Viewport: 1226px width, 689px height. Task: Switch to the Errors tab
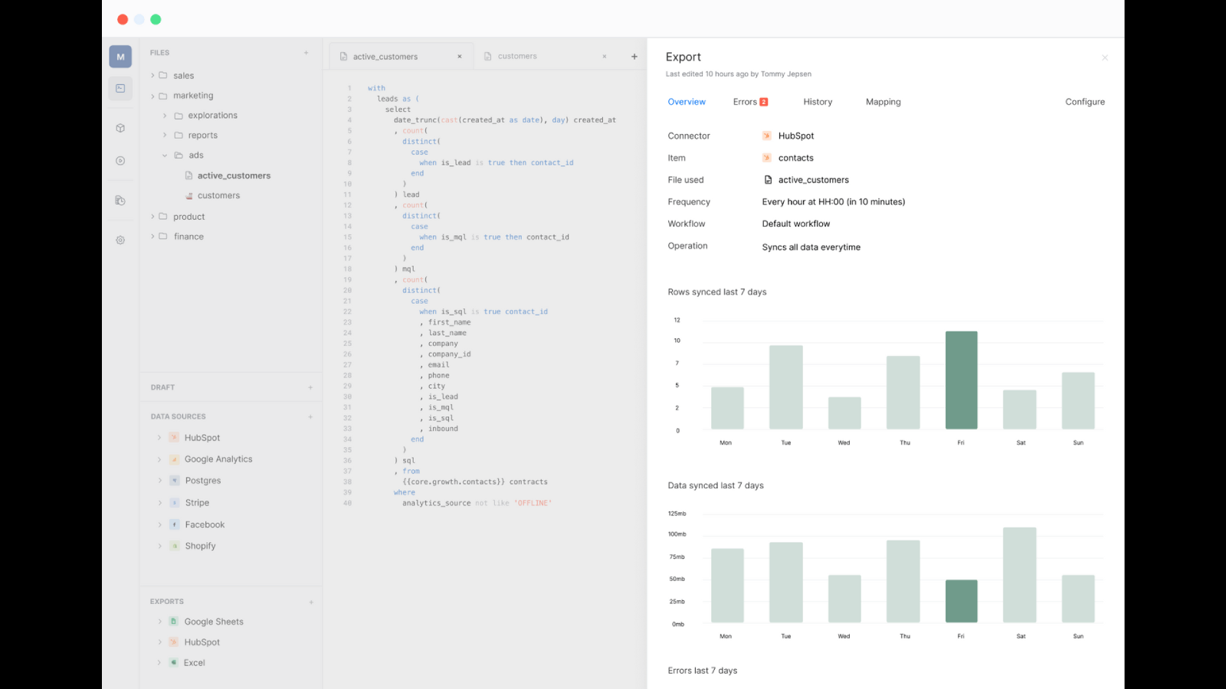coord(746,102)
